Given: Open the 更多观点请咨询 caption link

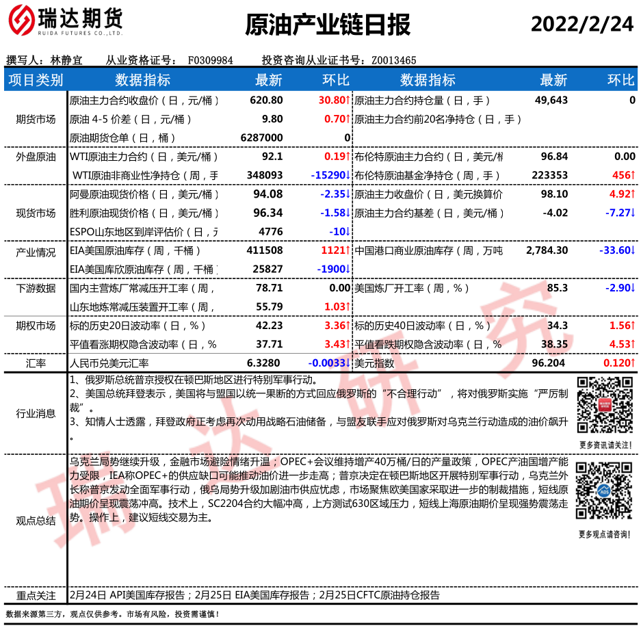Looking at the screenshot, I should 605,534.
